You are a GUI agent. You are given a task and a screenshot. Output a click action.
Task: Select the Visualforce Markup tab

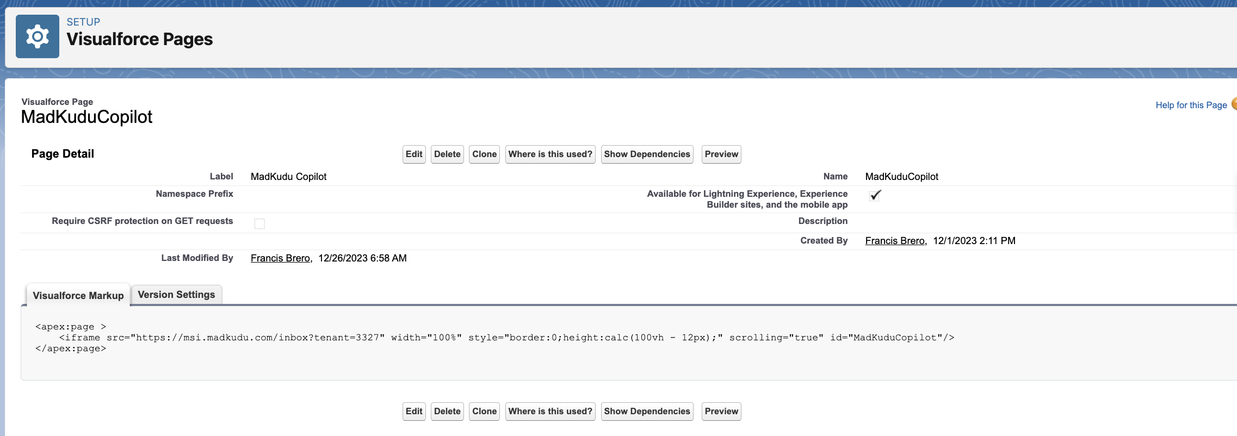click(x=78, y=295)
